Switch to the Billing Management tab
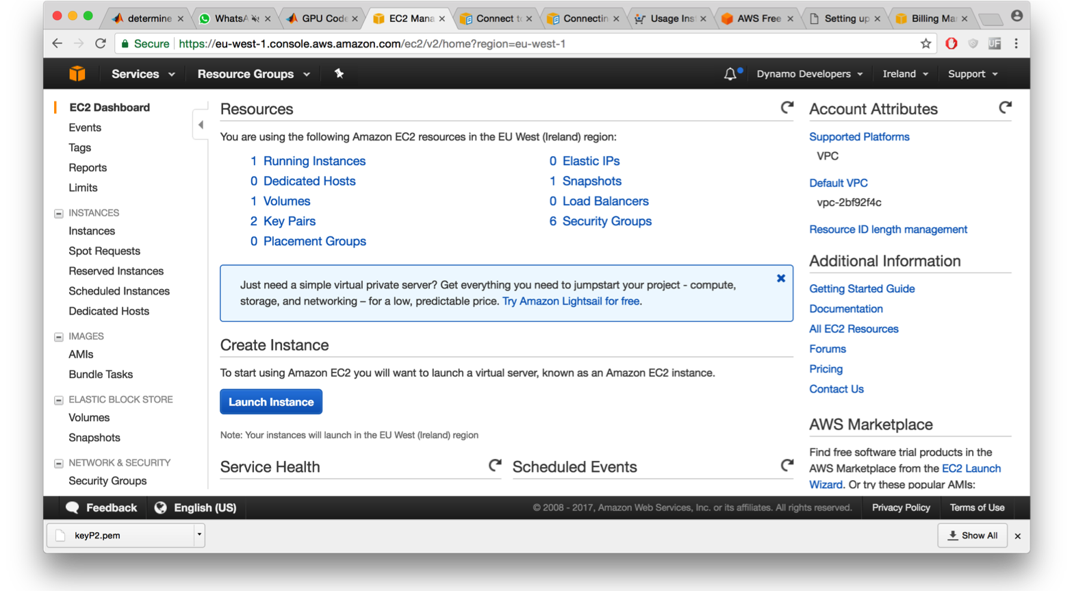Image resolution: width=1074 pixels, height=591 pixels. 932,18
